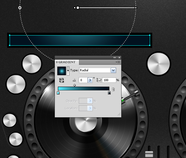Click the gradient slider bar
Image resolution: width=186 pixels, height=158 pixels.
84,89
